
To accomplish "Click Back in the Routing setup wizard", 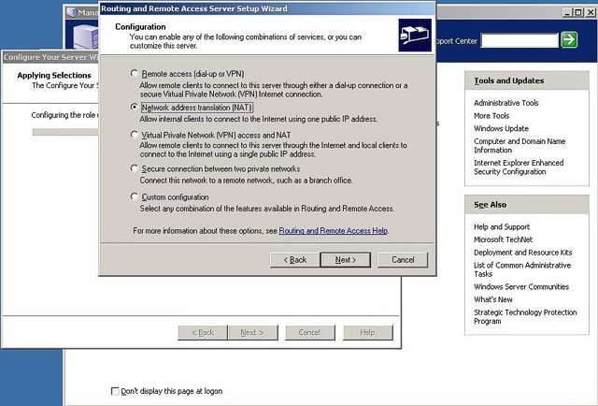I will click(295, 260).
